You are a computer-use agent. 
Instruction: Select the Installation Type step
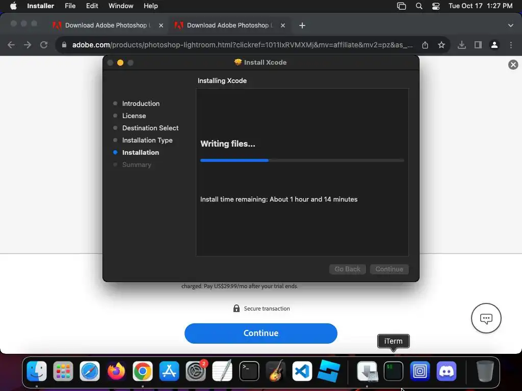click(x=147, y=141)
